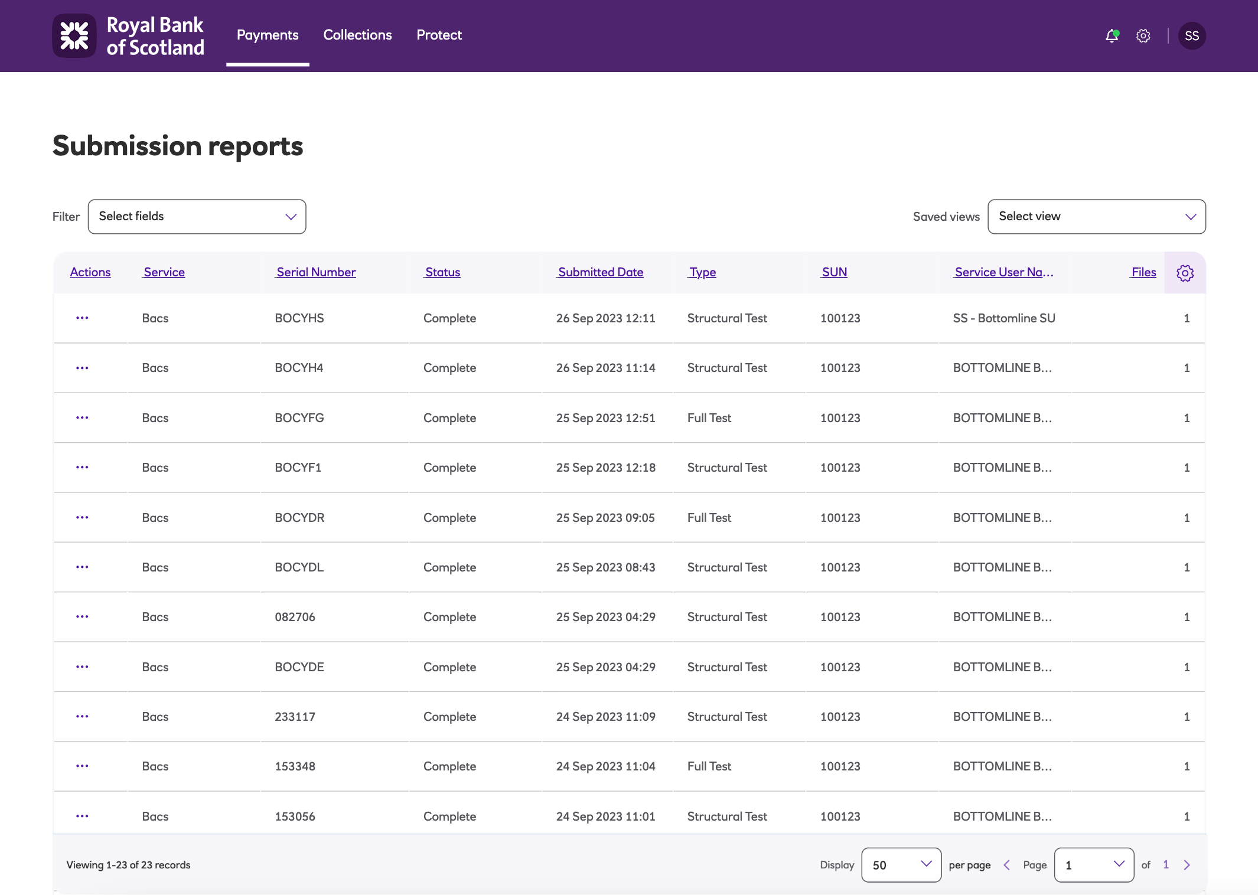Sort by Type column header
The width and height of the screenshot is (1258, 895).
(x=702, y=272)
